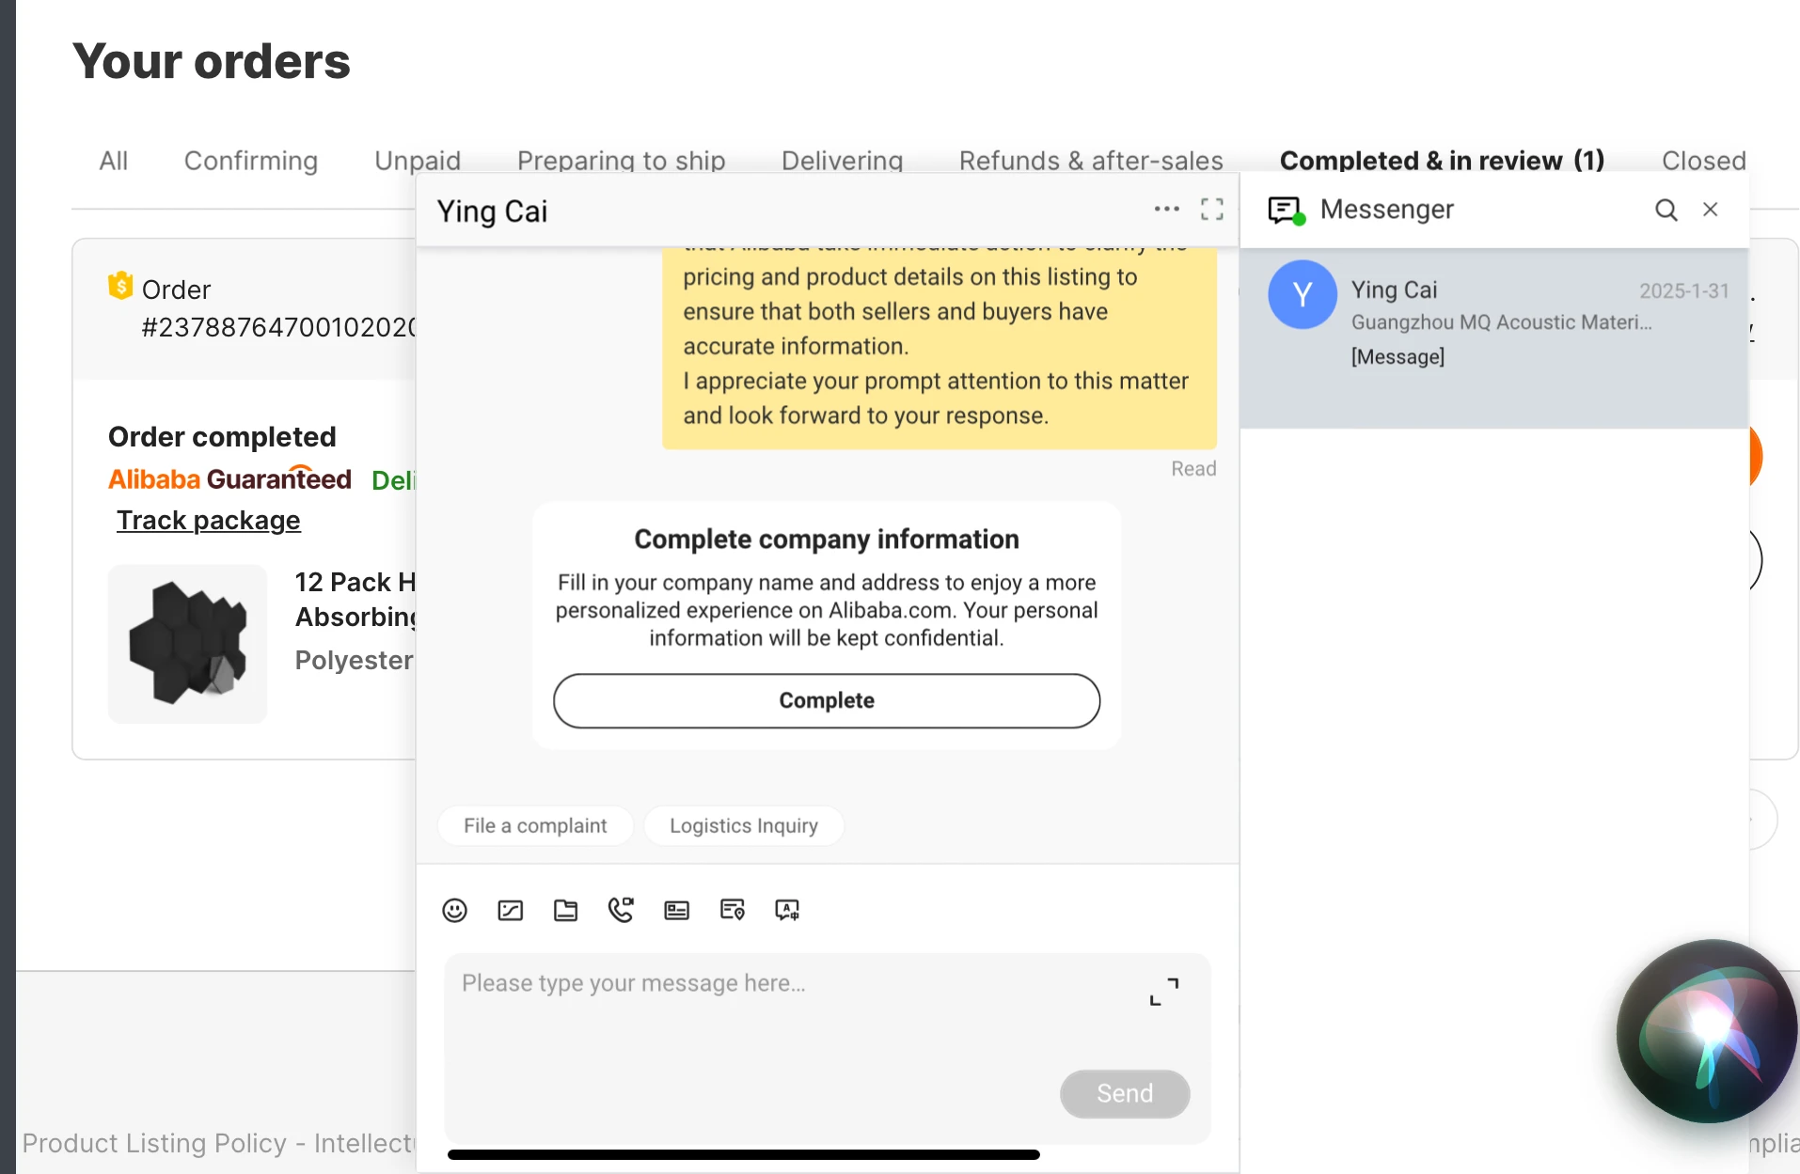1800x1174 pixels.
Task: Click the send business card icon
Action: [x=676, y=910]
